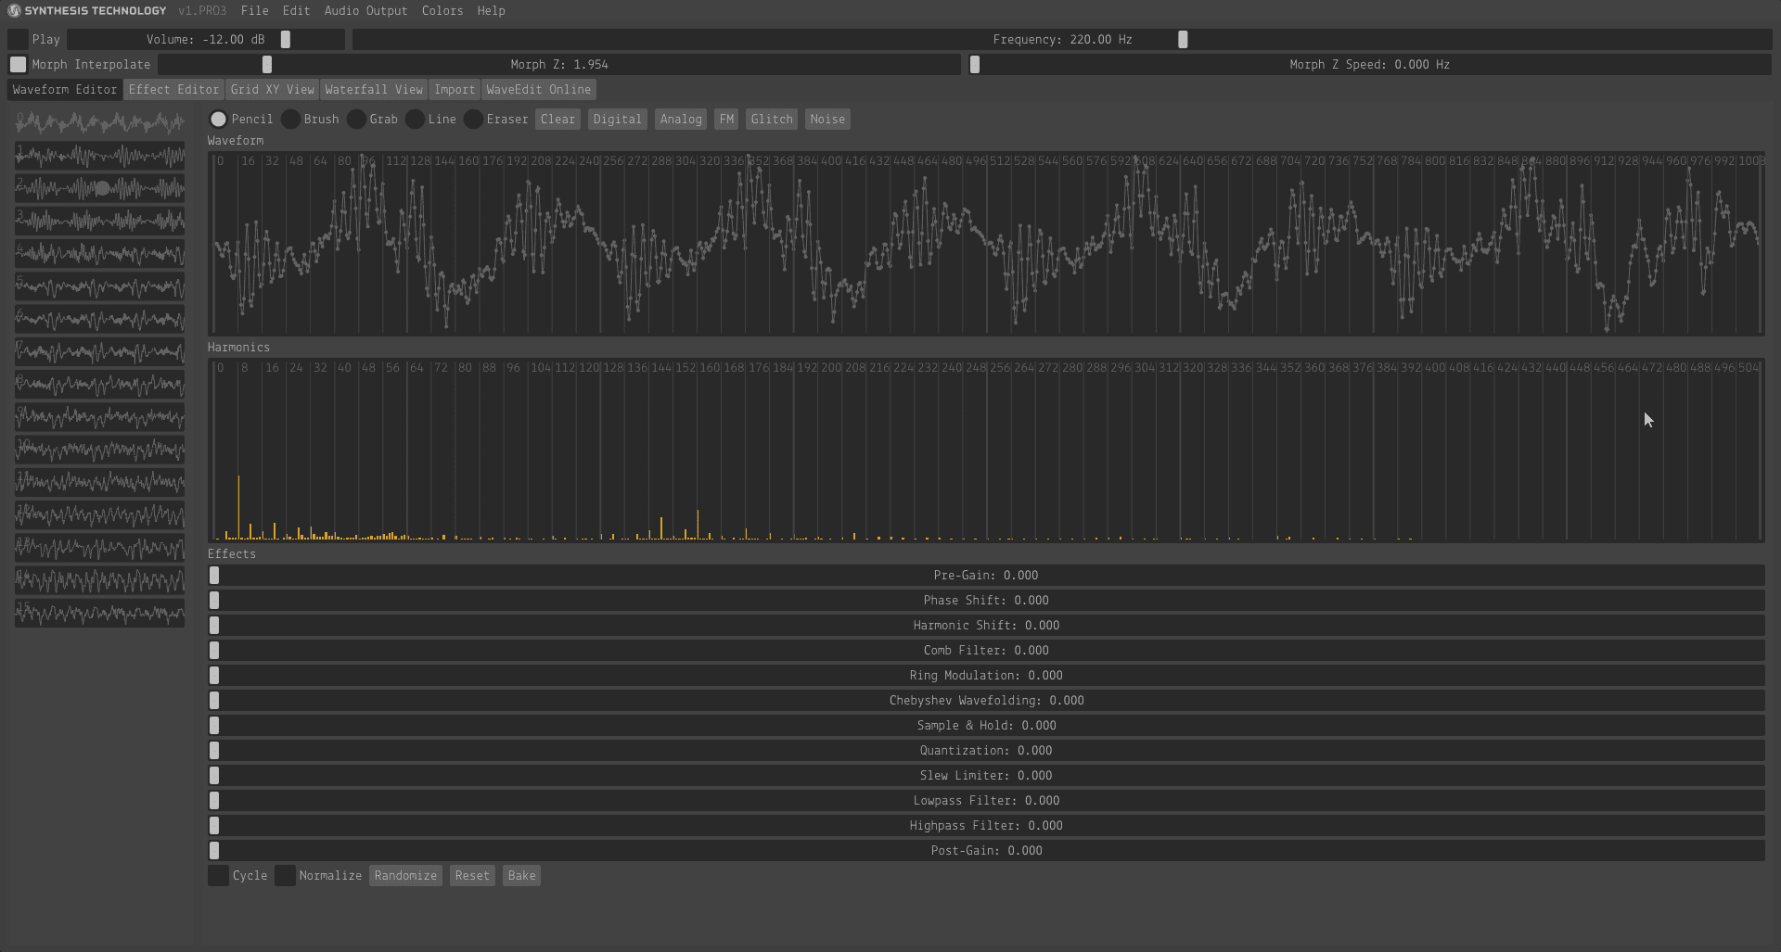The image size is (1781, 952).
Task: Toggle the Play checkbox
Action: pyautogui.click(x=19, y=40)
